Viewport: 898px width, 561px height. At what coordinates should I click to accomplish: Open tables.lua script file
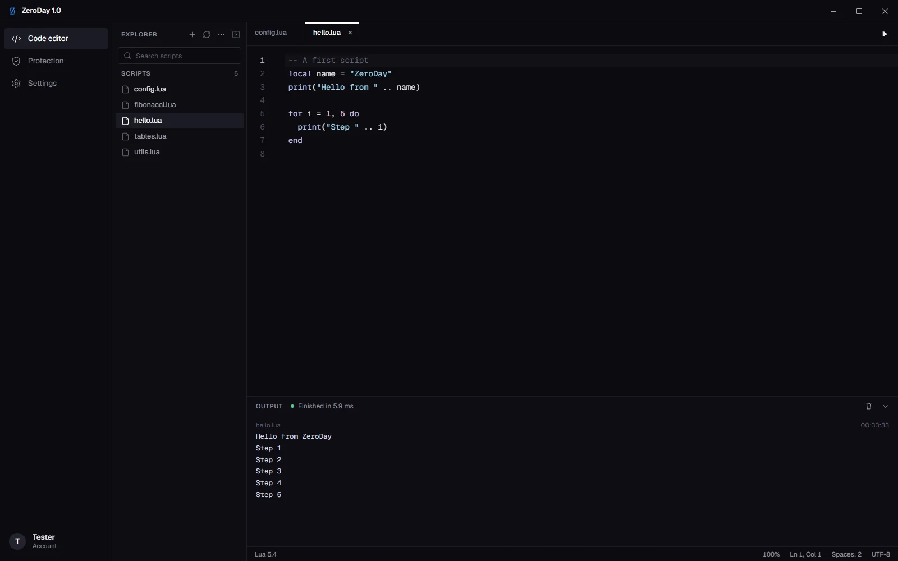click(180, 136)
